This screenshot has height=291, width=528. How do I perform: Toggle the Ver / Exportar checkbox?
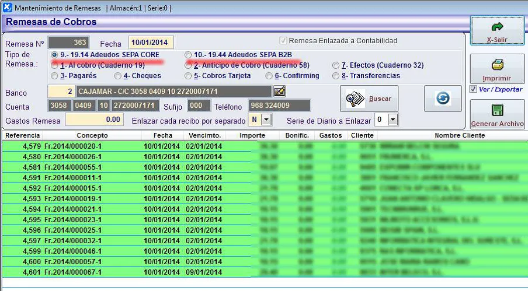(x=474, y=89)
